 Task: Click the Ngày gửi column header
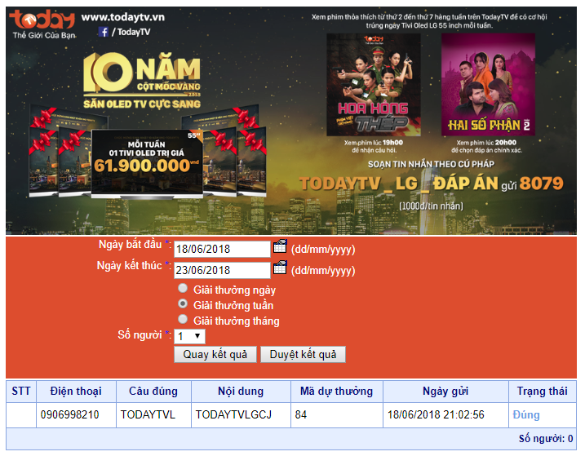[445, 391]
